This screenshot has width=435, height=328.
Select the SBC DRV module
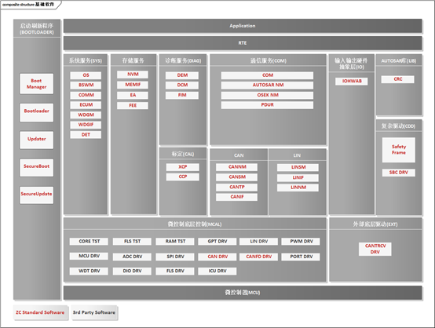pos(399,173)
